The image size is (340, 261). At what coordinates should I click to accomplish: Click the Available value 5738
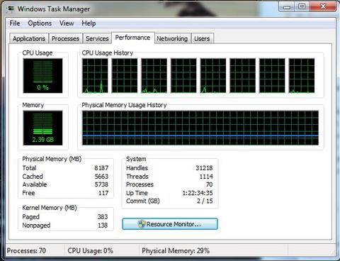click(101, 184)
